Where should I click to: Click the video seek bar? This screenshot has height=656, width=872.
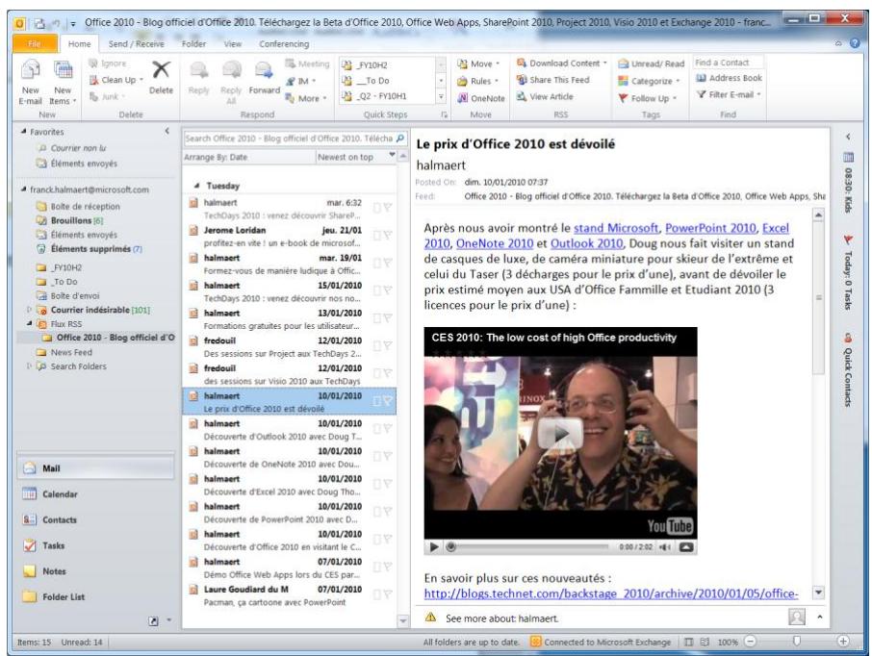528,546
